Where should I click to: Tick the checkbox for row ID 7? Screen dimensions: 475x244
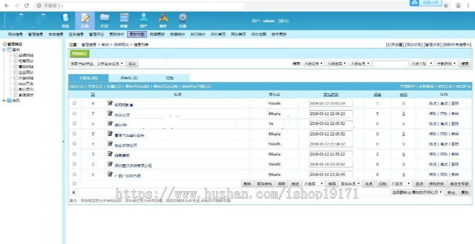point(74,113)
